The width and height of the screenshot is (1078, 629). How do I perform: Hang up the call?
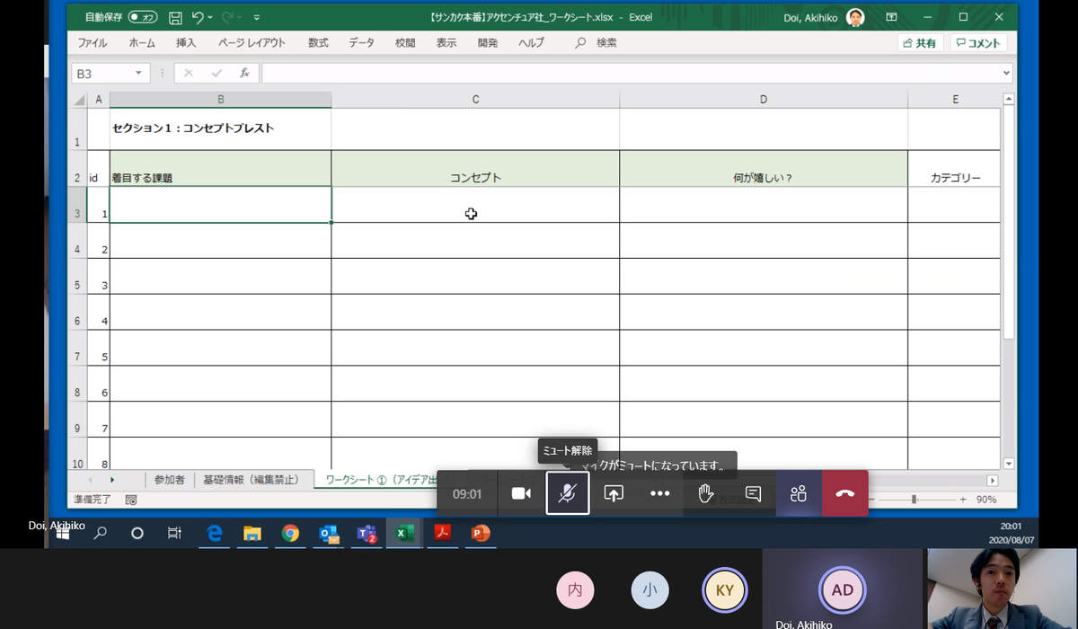click(845, 493)
